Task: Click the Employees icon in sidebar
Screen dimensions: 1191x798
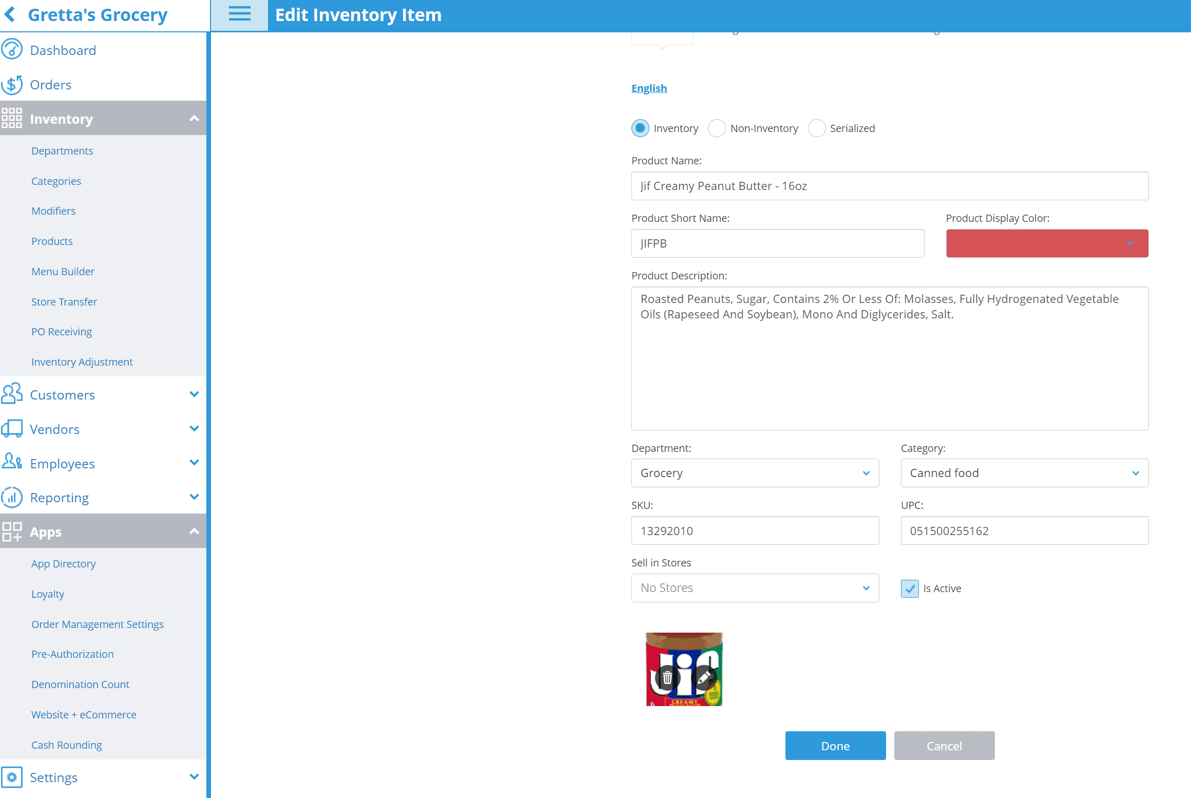Action: (x=12, y=463)
